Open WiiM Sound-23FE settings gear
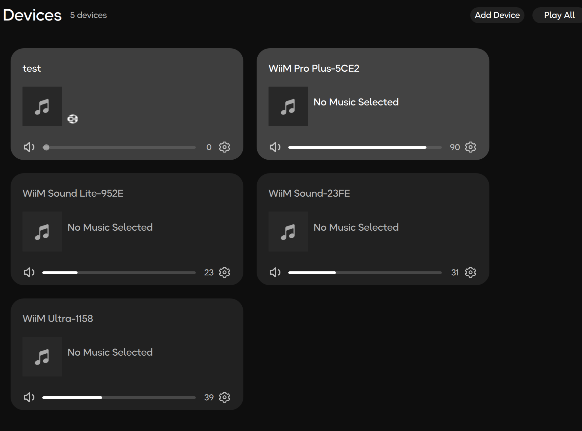This screenshot has width=582, height=431. point(471,272)
